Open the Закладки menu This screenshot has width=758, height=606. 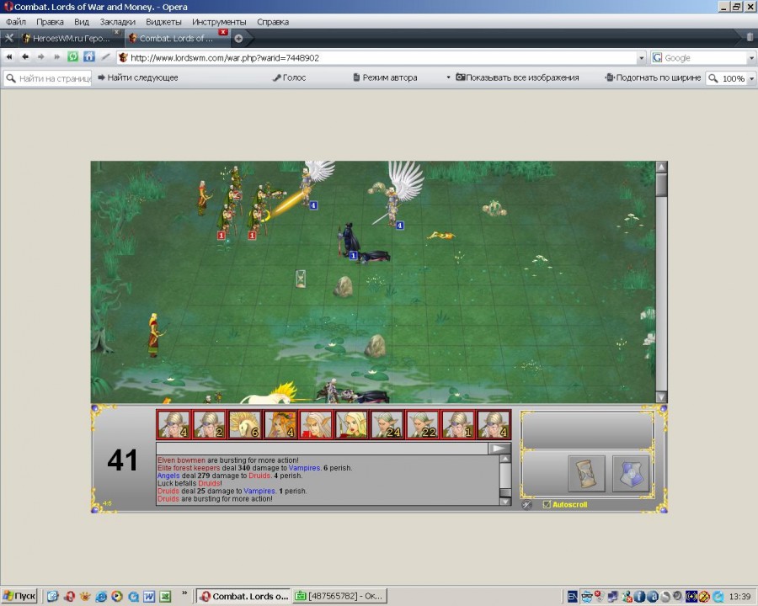point(117,22)
